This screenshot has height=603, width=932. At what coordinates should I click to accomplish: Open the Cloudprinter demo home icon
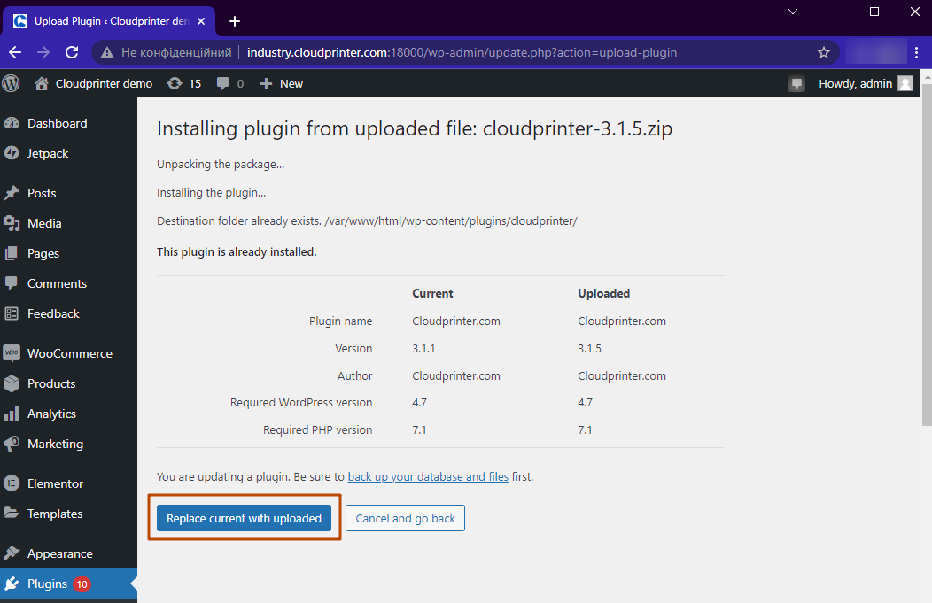pos(41,84)
